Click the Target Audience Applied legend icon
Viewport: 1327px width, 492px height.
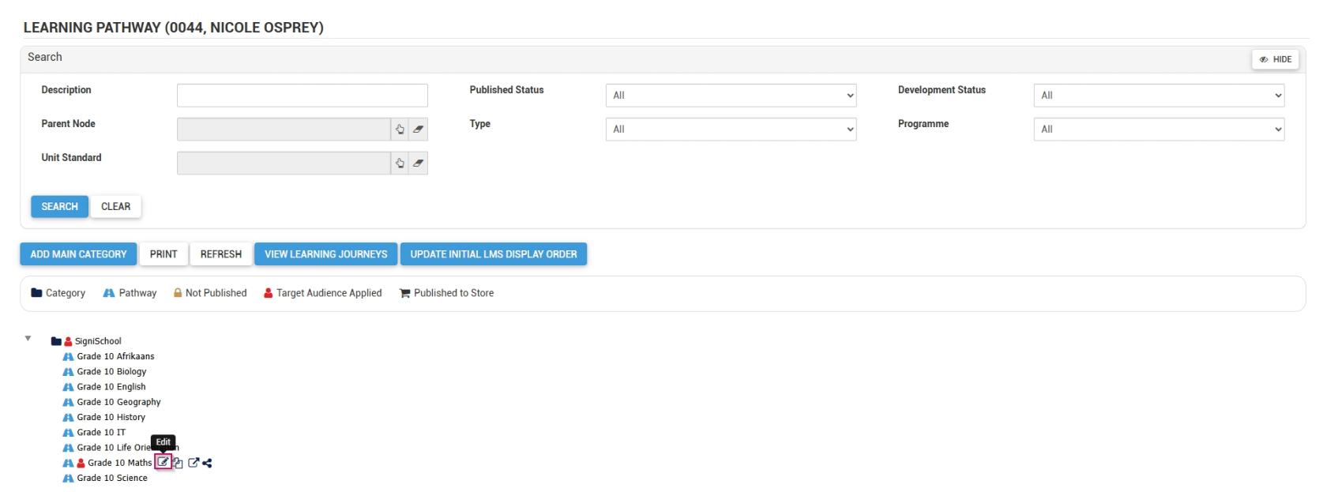click(x=269, y=293)
